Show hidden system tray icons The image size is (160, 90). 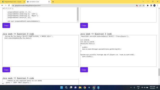coord(131,87)
